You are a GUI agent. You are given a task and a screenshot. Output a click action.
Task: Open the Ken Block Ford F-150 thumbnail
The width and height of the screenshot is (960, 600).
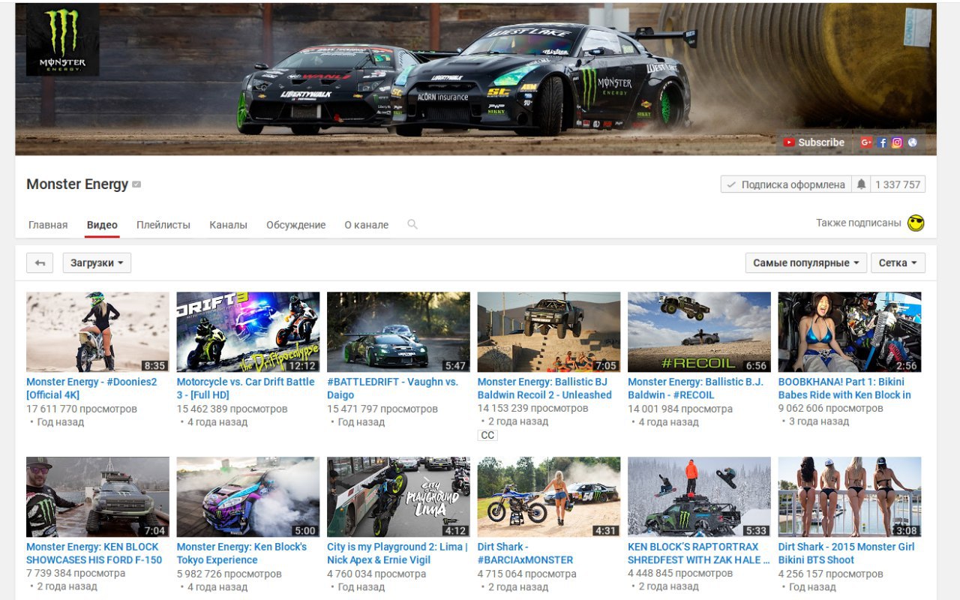pos(97,497)
